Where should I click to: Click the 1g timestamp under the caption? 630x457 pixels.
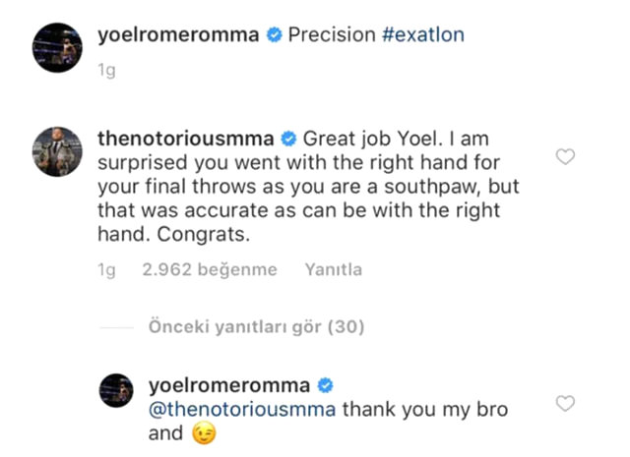point(105,68)
